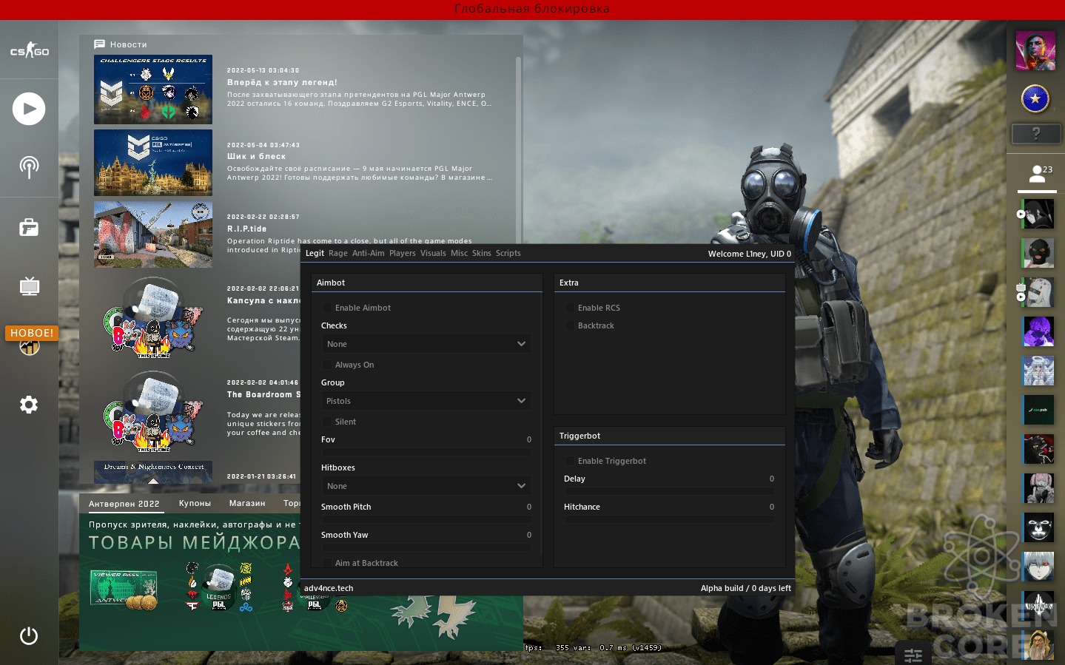Screen dimensions: 1065x665
Task: Open the Skins tab
Action: pyautogui.click(x=482, y=253)
